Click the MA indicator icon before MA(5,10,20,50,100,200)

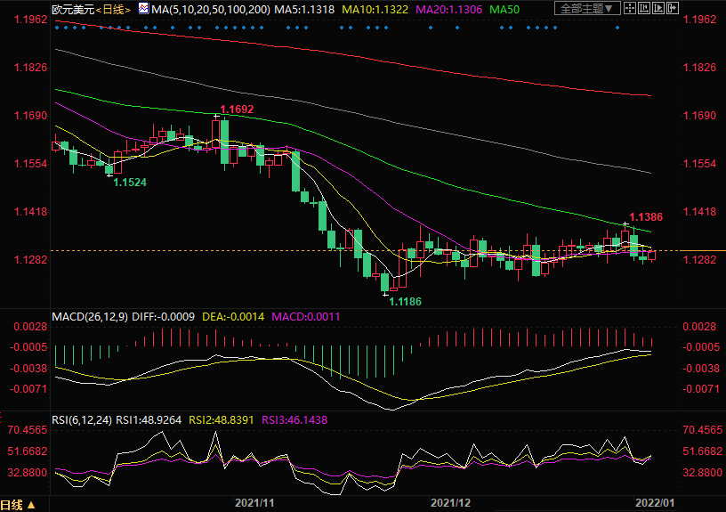click(142, 9)
